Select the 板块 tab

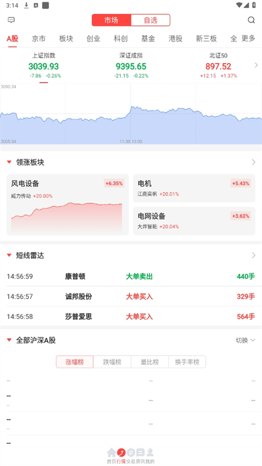click(x=66, y=38)
